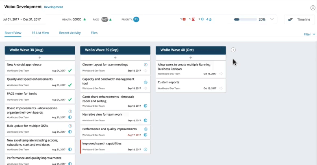The width and height of the screenshot is (317, 165).
Task: Open the Improved search capabilities card
Action: [x=115, y=147]
